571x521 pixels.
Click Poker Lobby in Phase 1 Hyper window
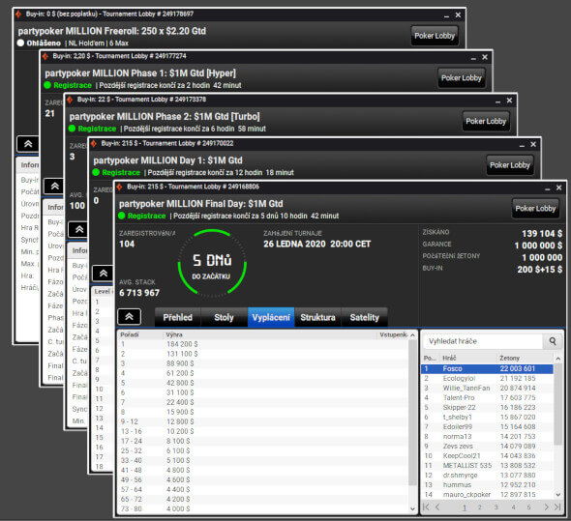coord(462,78)
